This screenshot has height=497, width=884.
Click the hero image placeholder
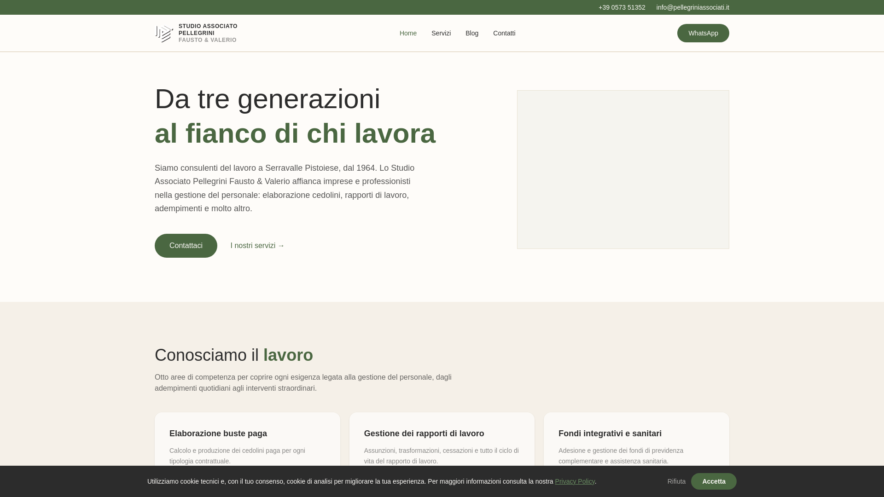[x=623, y=169]
